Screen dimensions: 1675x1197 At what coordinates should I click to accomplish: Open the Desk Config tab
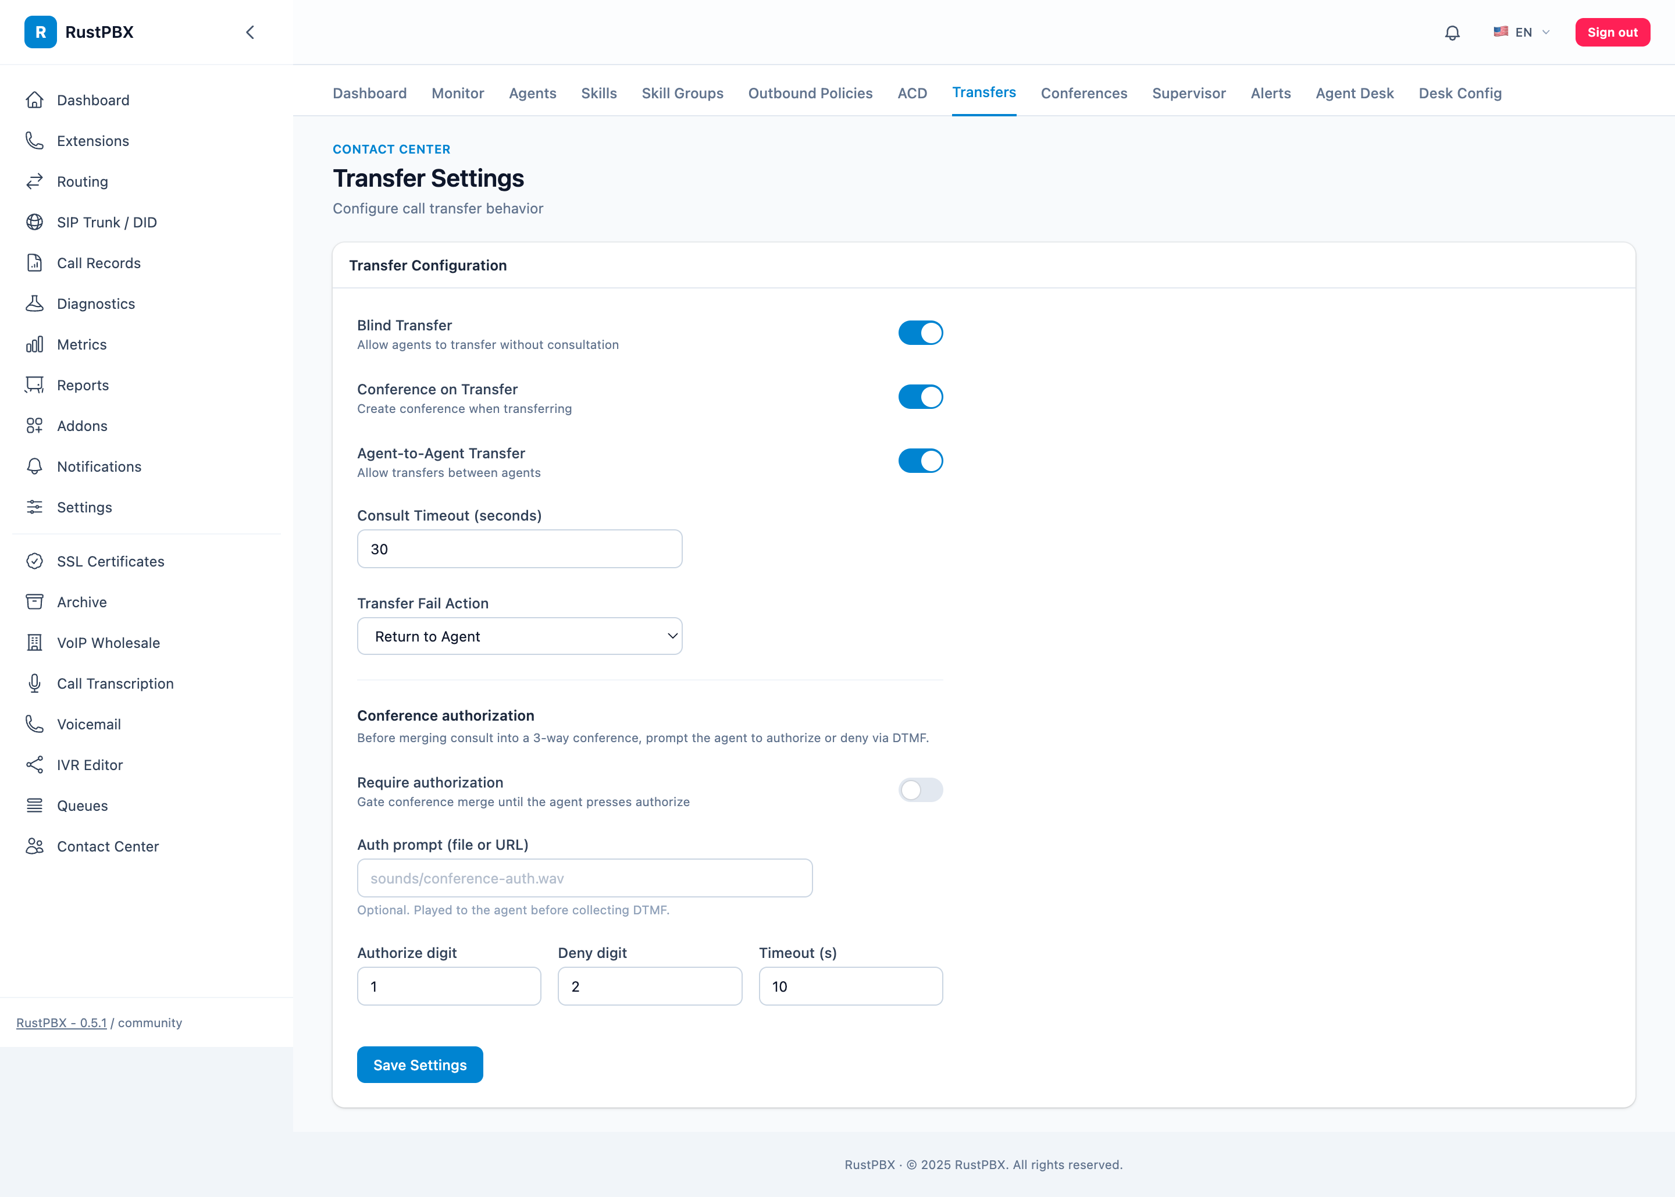click(x=1460, y=93)
